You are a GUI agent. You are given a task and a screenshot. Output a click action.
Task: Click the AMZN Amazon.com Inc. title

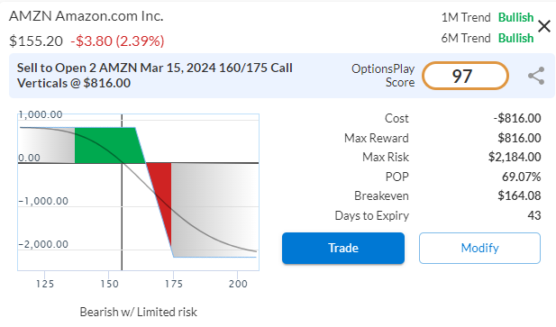[x=87, y=16]
